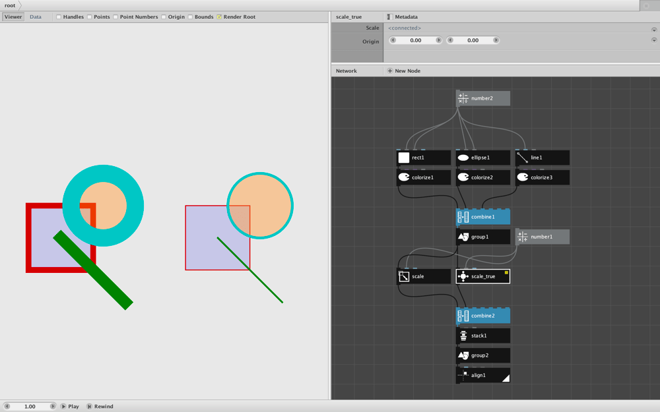Viewport: 660px width, 412px height.
Task: Click the colorize3 palette icon
Action: click(x=522, y=177)
